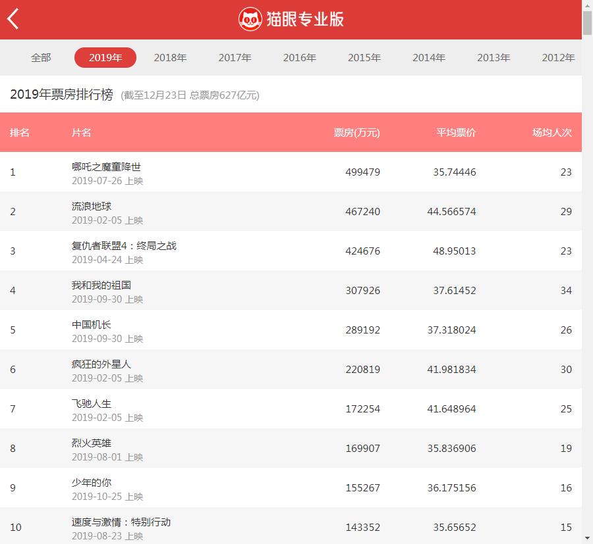The image size is (593, 544).
Task: Switch to the 2013年 tab
Action: 494,58
